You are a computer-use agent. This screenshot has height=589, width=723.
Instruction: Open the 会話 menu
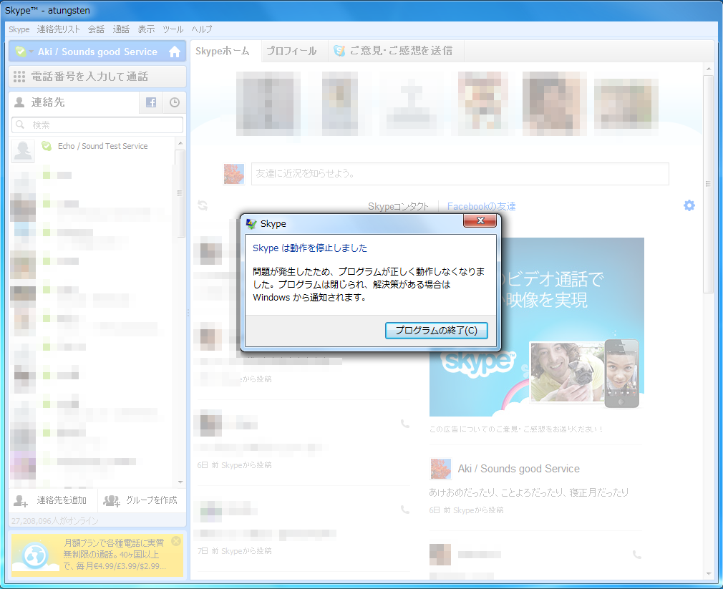[97, 29]
